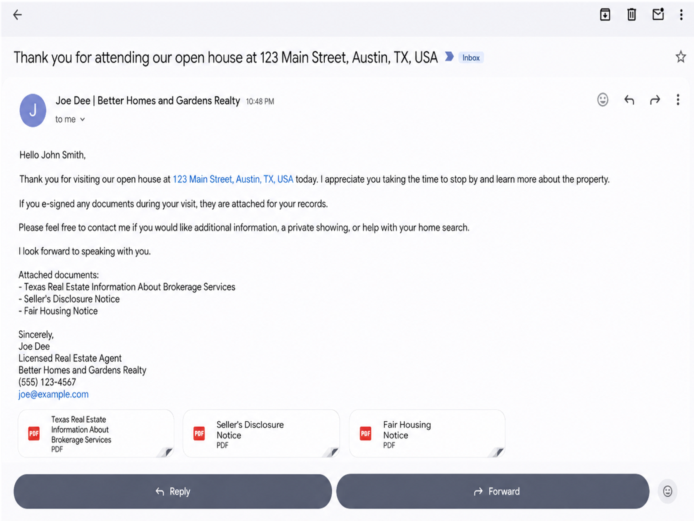This screenshot has height=521, width=694.
Task: Click the large Reply button
Action: [x=173, y=491]
